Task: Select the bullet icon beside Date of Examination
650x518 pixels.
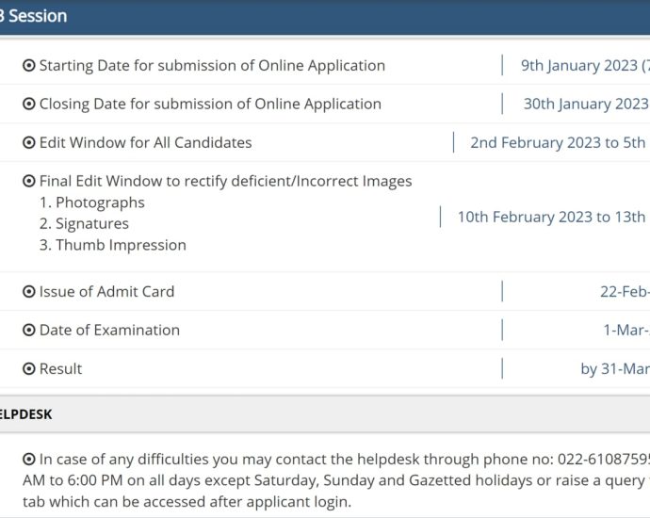Action: tap(29, 331)
